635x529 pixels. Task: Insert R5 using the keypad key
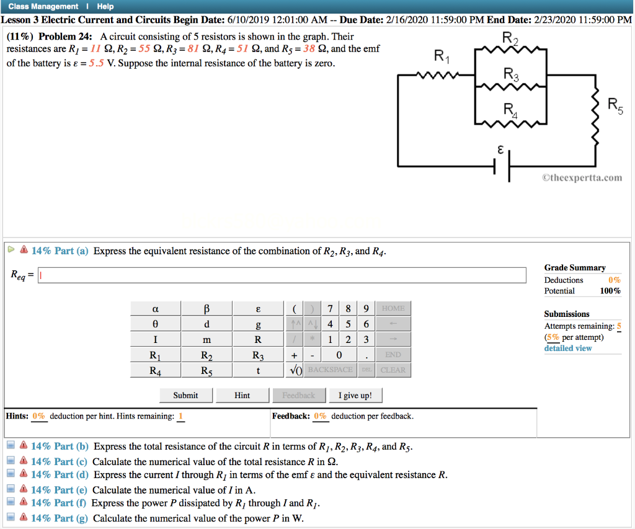[206, 370]
